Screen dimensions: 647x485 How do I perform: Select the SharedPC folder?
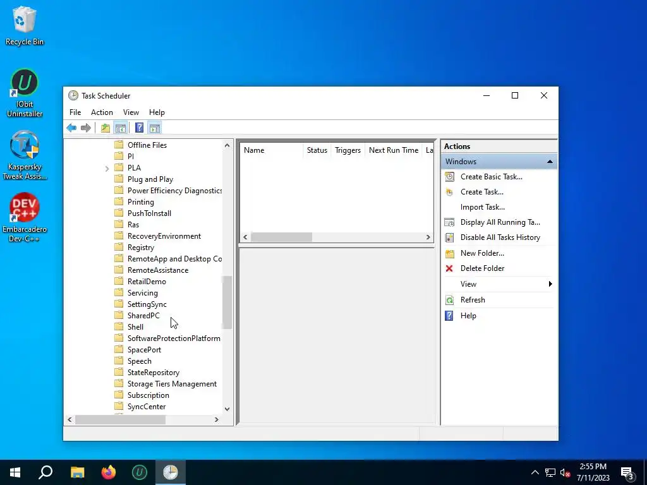coord(143,316)
